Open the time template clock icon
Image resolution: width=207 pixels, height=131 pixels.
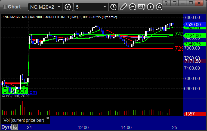[x=113, y=7]
